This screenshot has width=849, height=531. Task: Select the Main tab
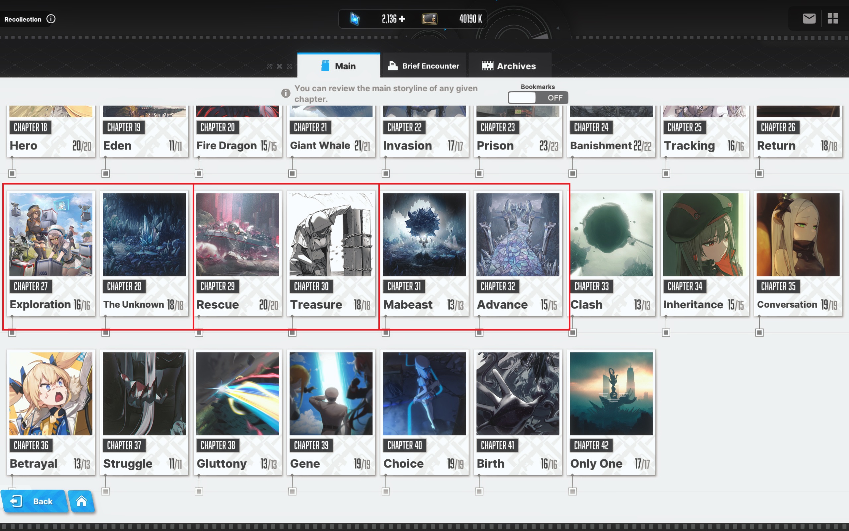point(339,66)
